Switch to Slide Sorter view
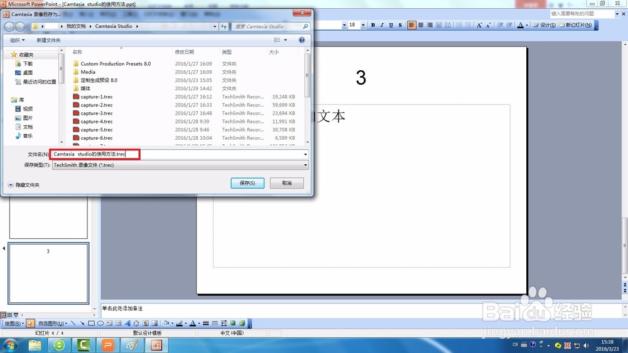 click(9, 315)
